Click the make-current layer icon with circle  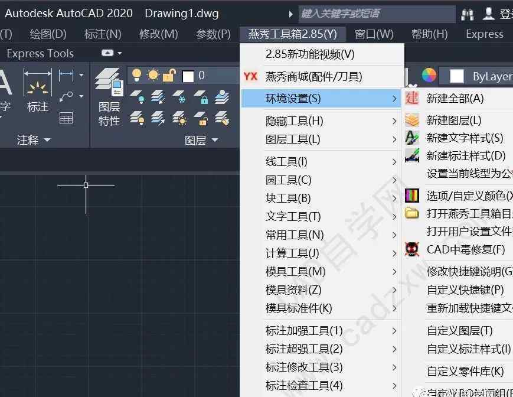[222, 96]
